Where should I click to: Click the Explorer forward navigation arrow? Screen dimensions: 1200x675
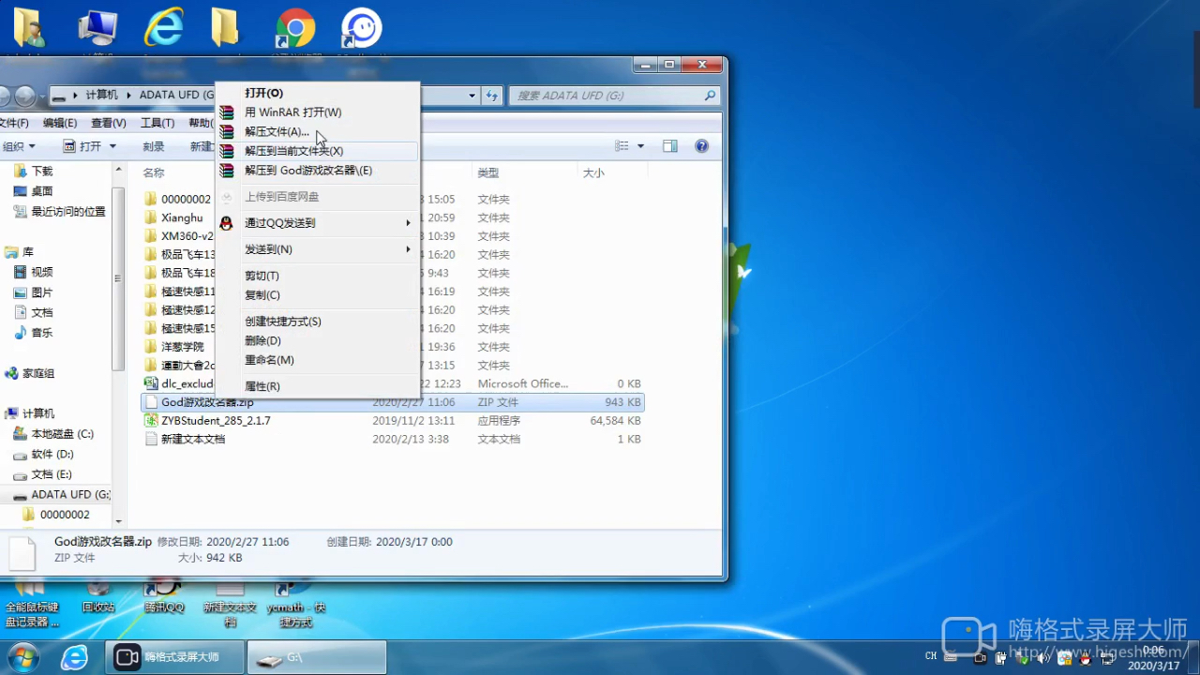25,96
